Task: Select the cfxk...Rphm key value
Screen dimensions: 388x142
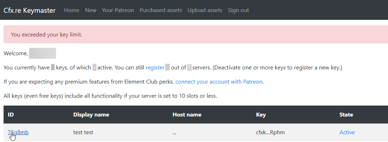Action: [270, 132]
